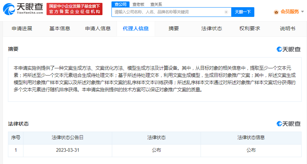This screenshot has height=164, width=307.
Task: View the 说明书 tab
Action: [288, 28]
